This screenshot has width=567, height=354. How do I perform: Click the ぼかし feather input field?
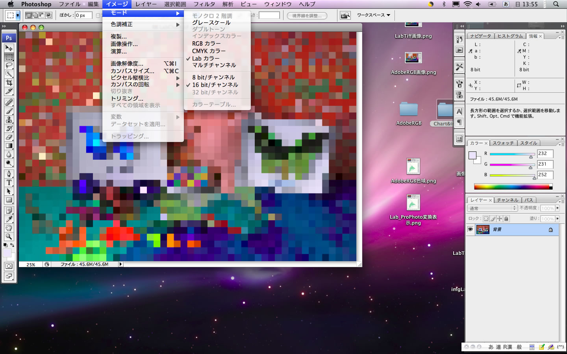point(83,15)
